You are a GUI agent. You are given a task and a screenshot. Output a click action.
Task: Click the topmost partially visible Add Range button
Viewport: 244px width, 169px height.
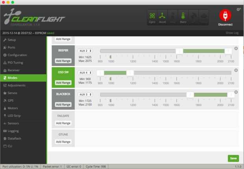point(63,39)
